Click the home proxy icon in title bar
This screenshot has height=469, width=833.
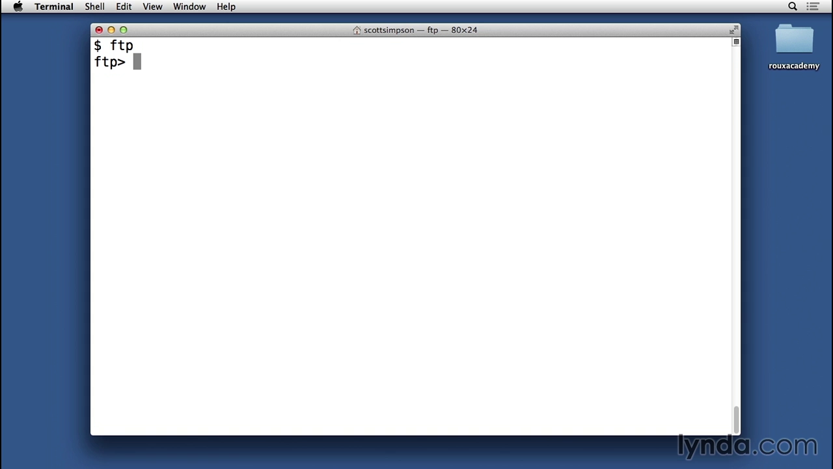click(x=357, y=30)
